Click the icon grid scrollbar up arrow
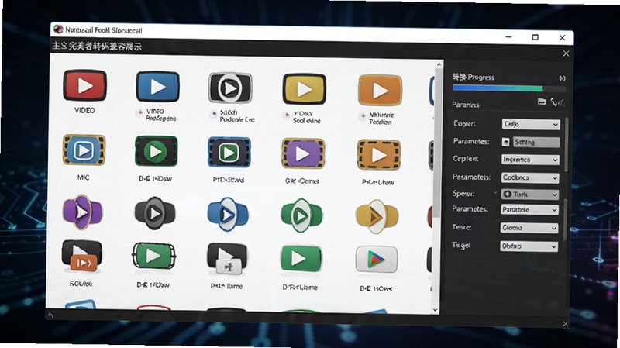This screenshot has height=348, width=620. 439,64
